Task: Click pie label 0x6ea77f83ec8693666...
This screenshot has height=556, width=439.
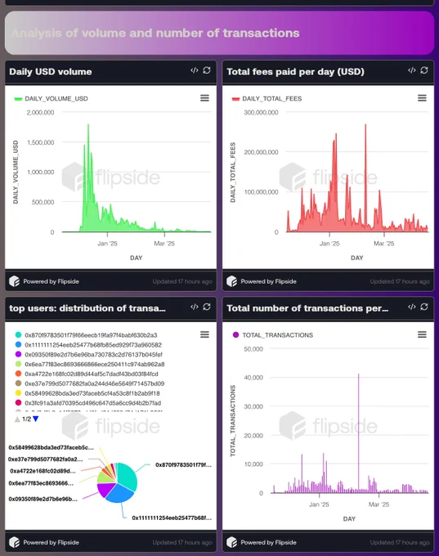Action: 41,483
